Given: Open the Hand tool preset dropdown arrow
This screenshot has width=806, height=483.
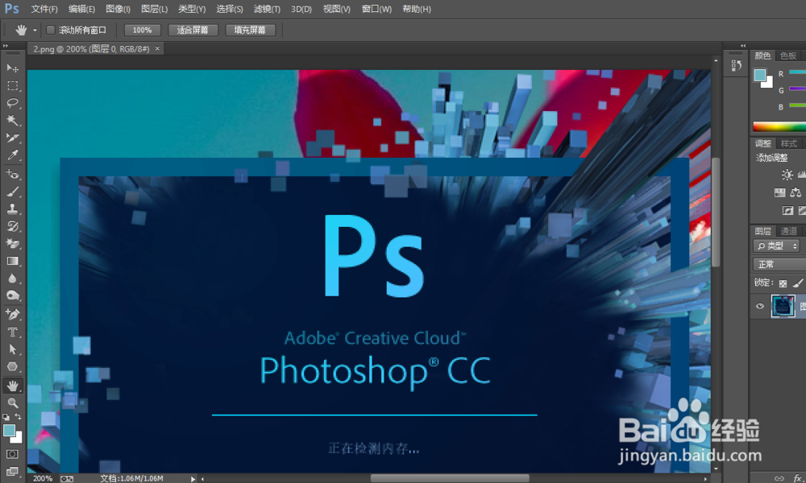Looking at the screenshot, I should click(35, 31).
